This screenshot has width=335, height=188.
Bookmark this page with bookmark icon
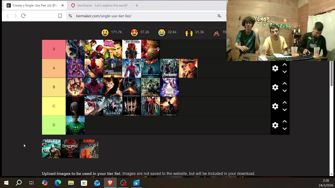pos(60,16)
